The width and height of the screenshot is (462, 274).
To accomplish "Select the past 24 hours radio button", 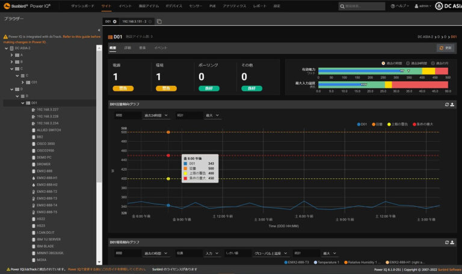I will pos(408,63).
